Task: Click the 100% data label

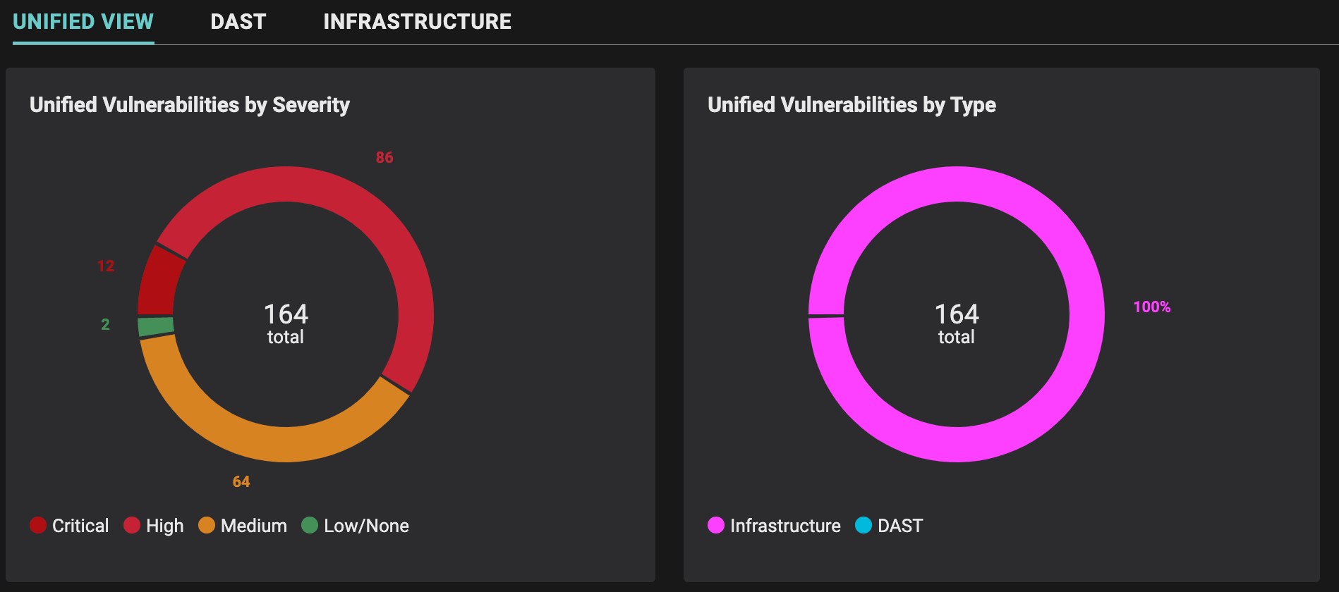Action: tap(1151, 307)
